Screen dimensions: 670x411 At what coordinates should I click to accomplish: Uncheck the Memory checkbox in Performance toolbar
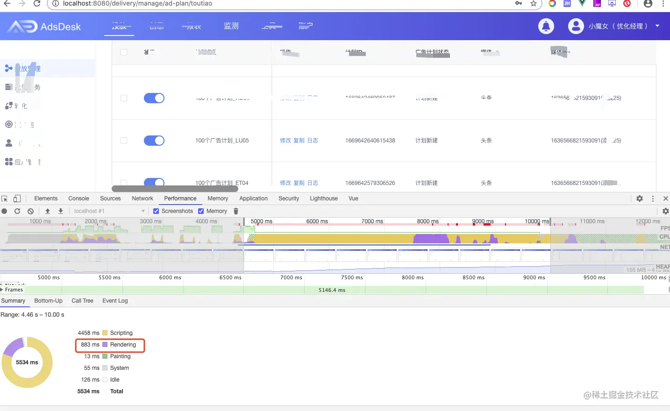pyautogui.click(x=201, y=211)
